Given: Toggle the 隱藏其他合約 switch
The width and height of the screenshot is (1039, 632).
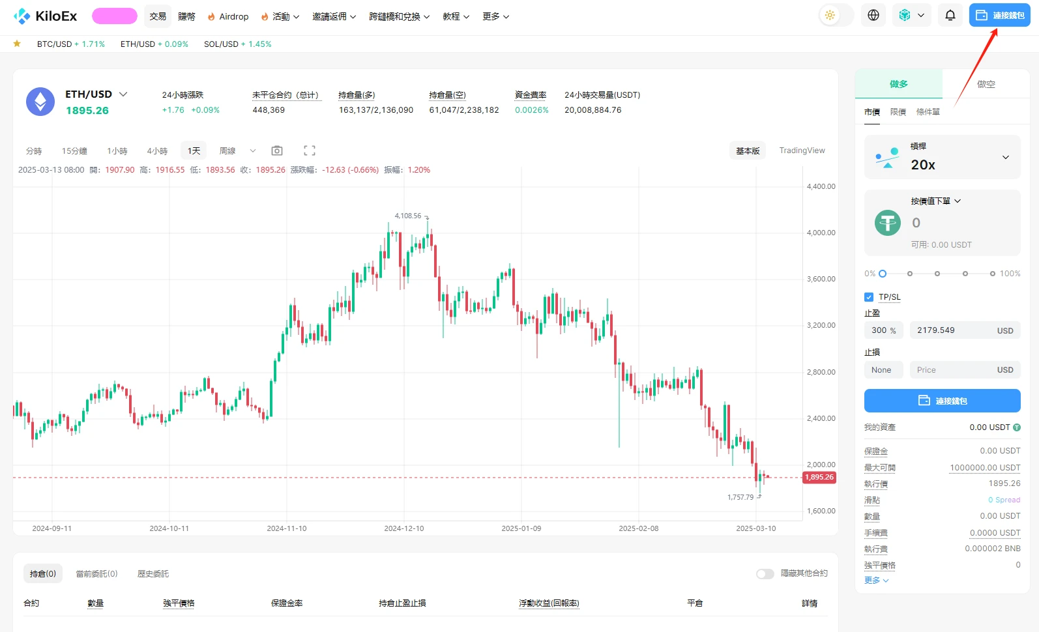Looking at the screenshot, I should (765, 573).
